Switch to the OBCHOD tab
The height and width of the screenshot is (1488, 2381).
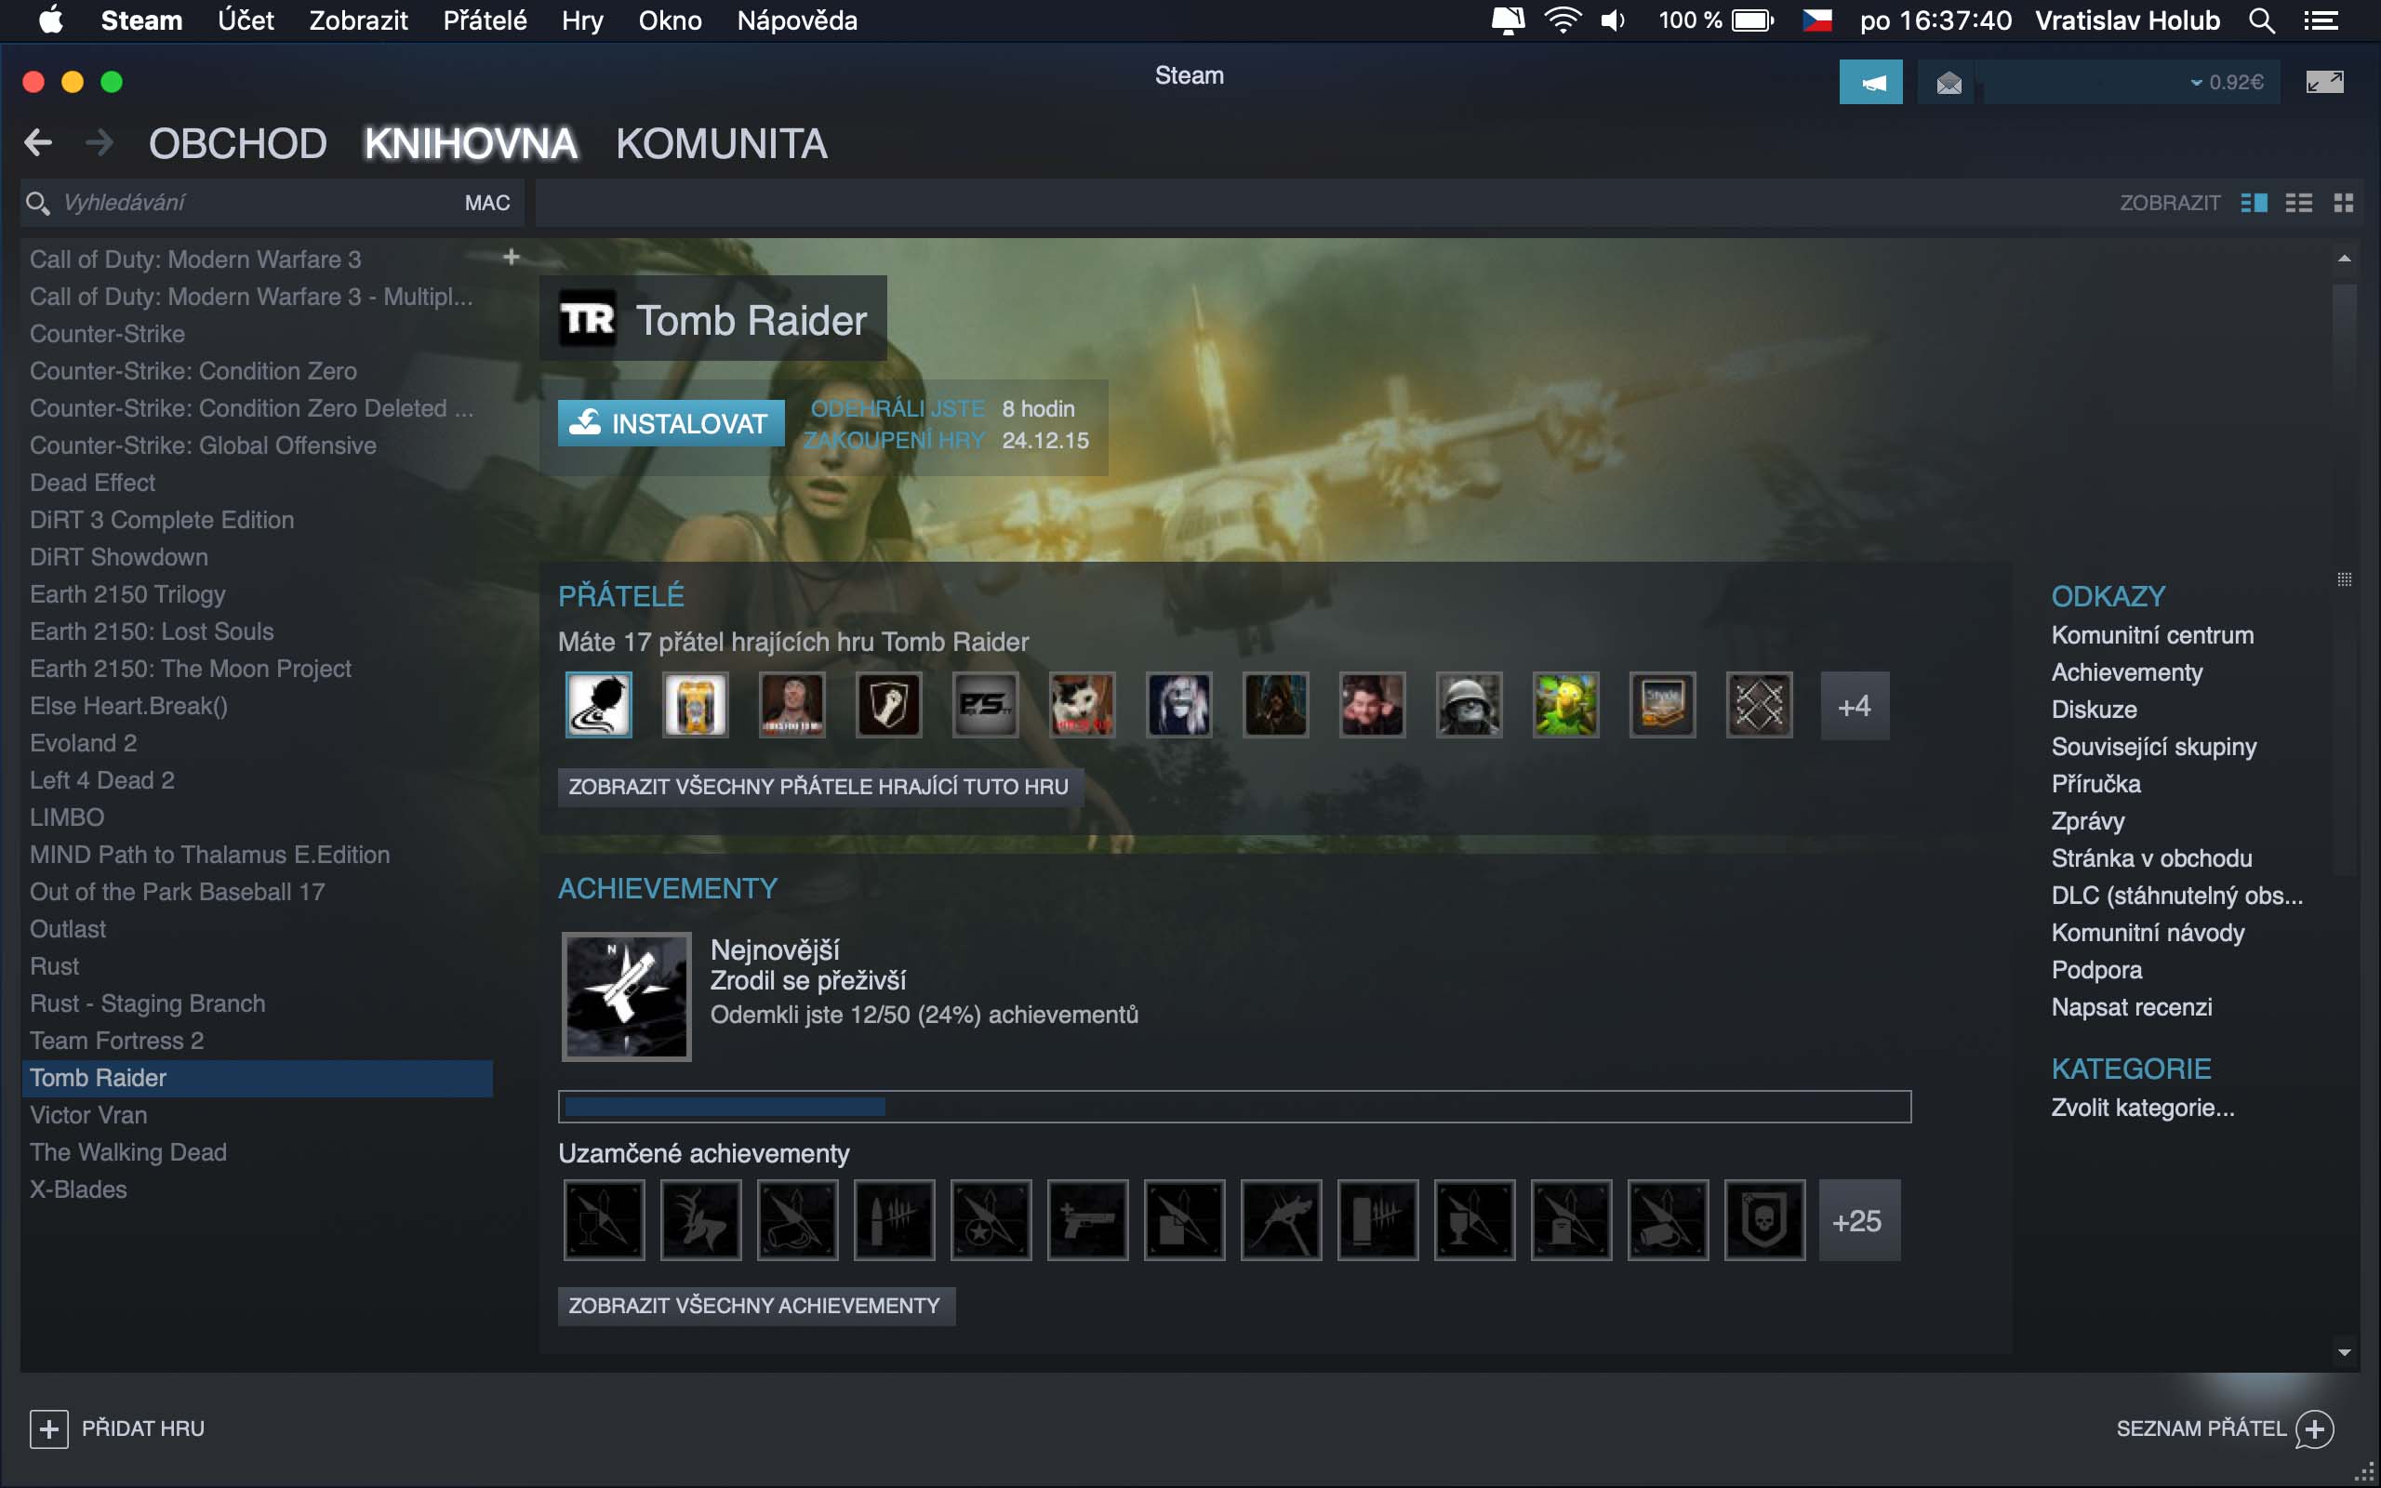237,143
